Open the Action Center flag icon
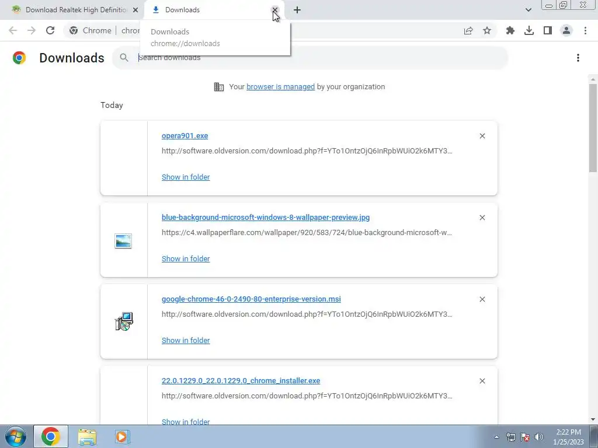598x448 pixels. click(x=525, y=437)
